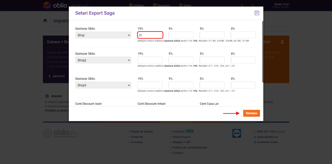Click the 5% field in the Shop row

pyautogui.click(x=212, y=35)
